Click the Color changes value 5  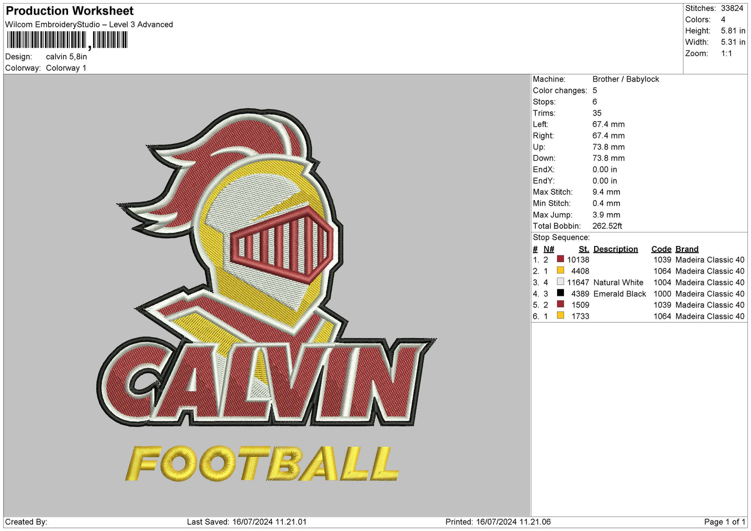point(595,90)
